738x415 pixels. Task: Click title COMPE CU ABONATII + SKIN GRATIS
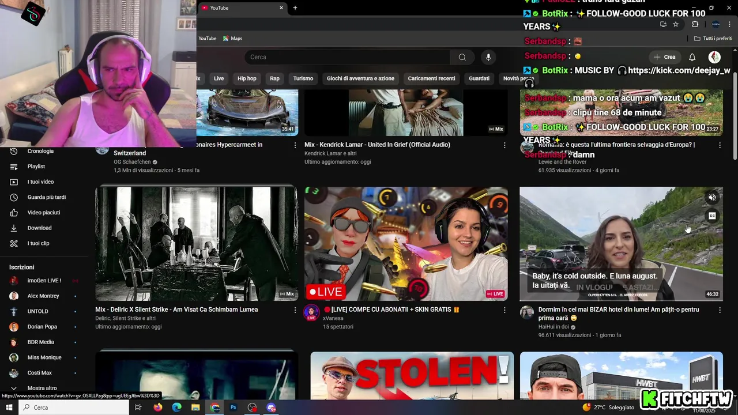pyautogui.click(x=391, y=310)
